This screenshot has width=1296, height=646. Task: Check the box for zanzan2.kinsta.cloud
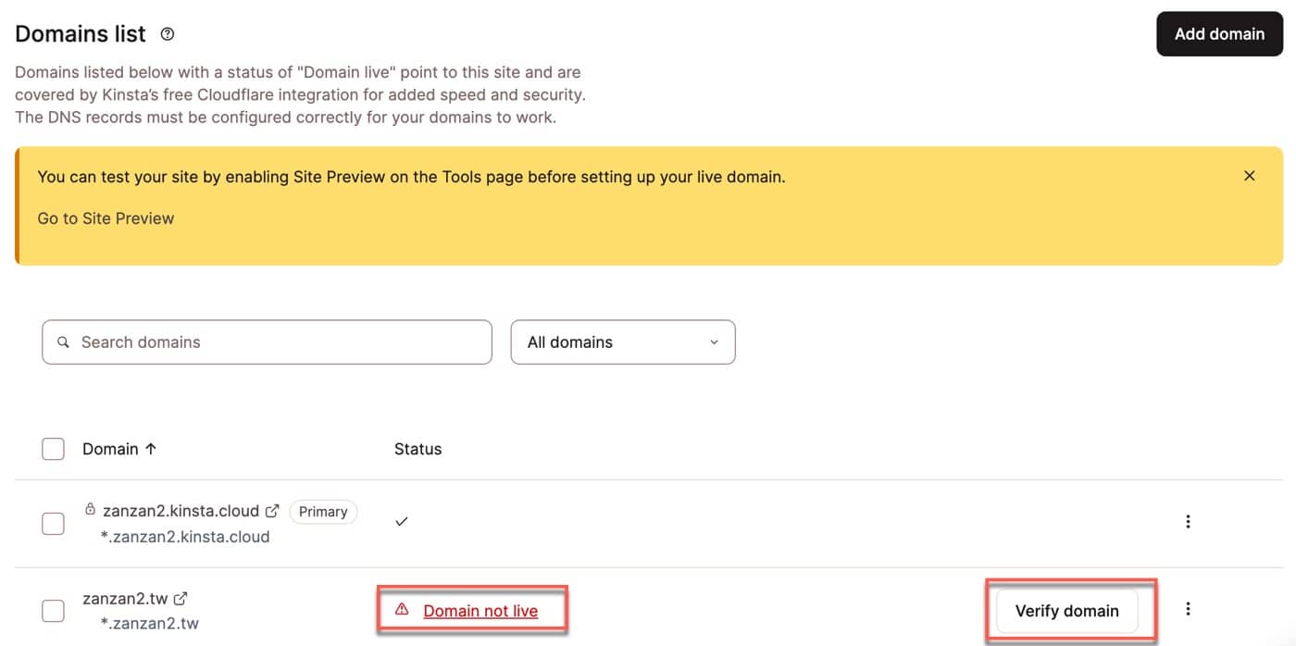pos(54,523)
